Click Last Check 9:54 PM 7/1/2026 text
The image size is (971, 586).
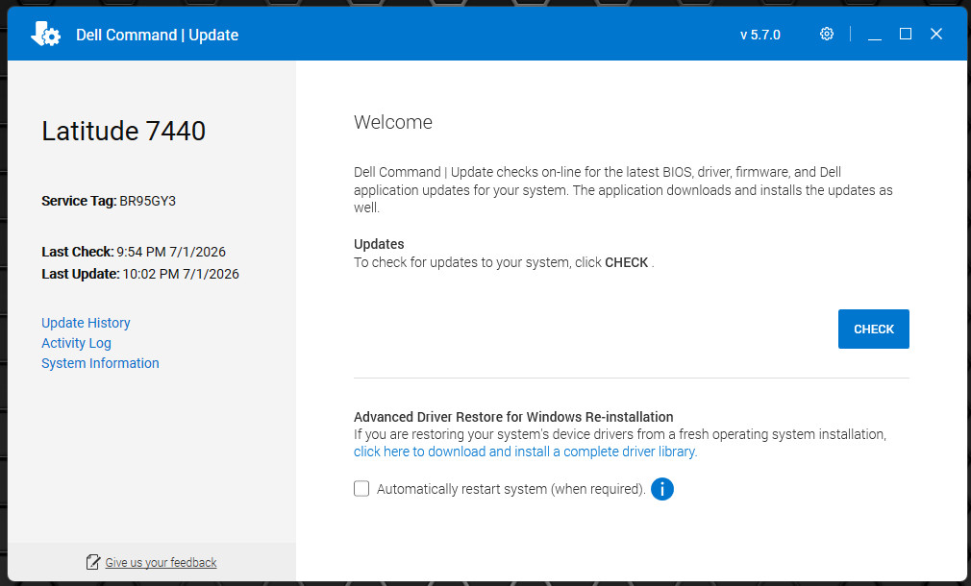(134, 252)
